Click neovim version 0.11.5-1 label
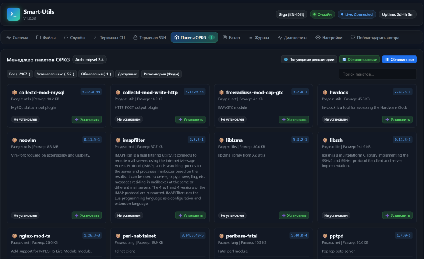Screen dimensions: 424x259 (x=92, y=140)
